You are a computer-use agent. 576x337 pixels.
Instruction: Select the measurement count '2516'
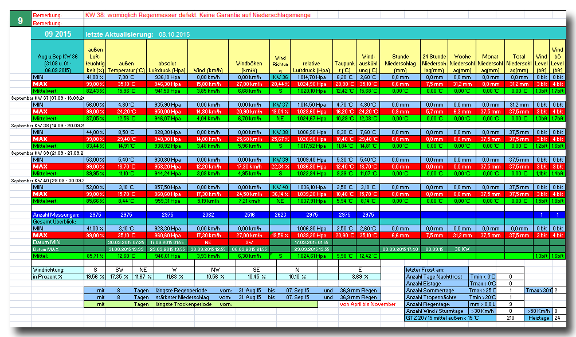(x=249, y=214)
